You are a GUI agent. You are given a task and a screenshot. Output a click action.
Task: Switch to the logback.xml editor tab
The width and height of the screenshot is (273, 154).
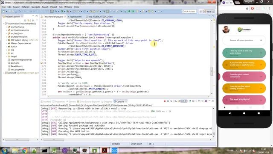tap(76, 17)
